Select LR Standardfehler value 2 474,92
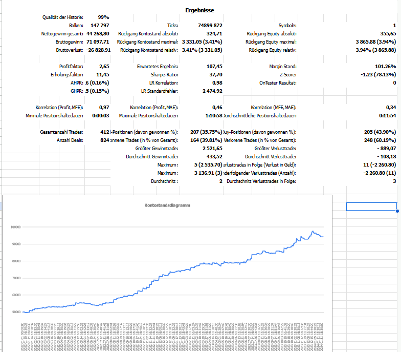 click(x=212, y=91)
